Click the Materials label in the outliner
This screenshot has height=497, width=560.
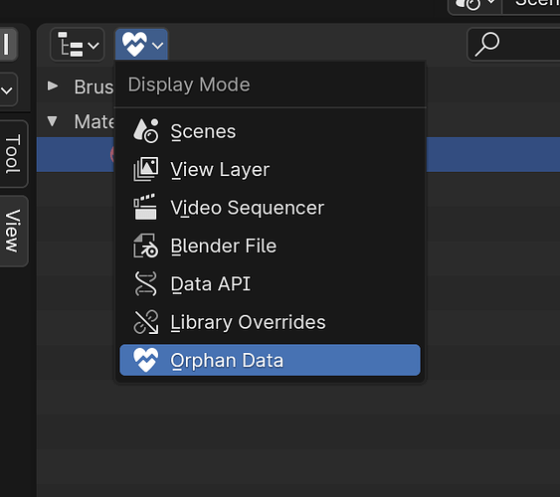[94, 121]
